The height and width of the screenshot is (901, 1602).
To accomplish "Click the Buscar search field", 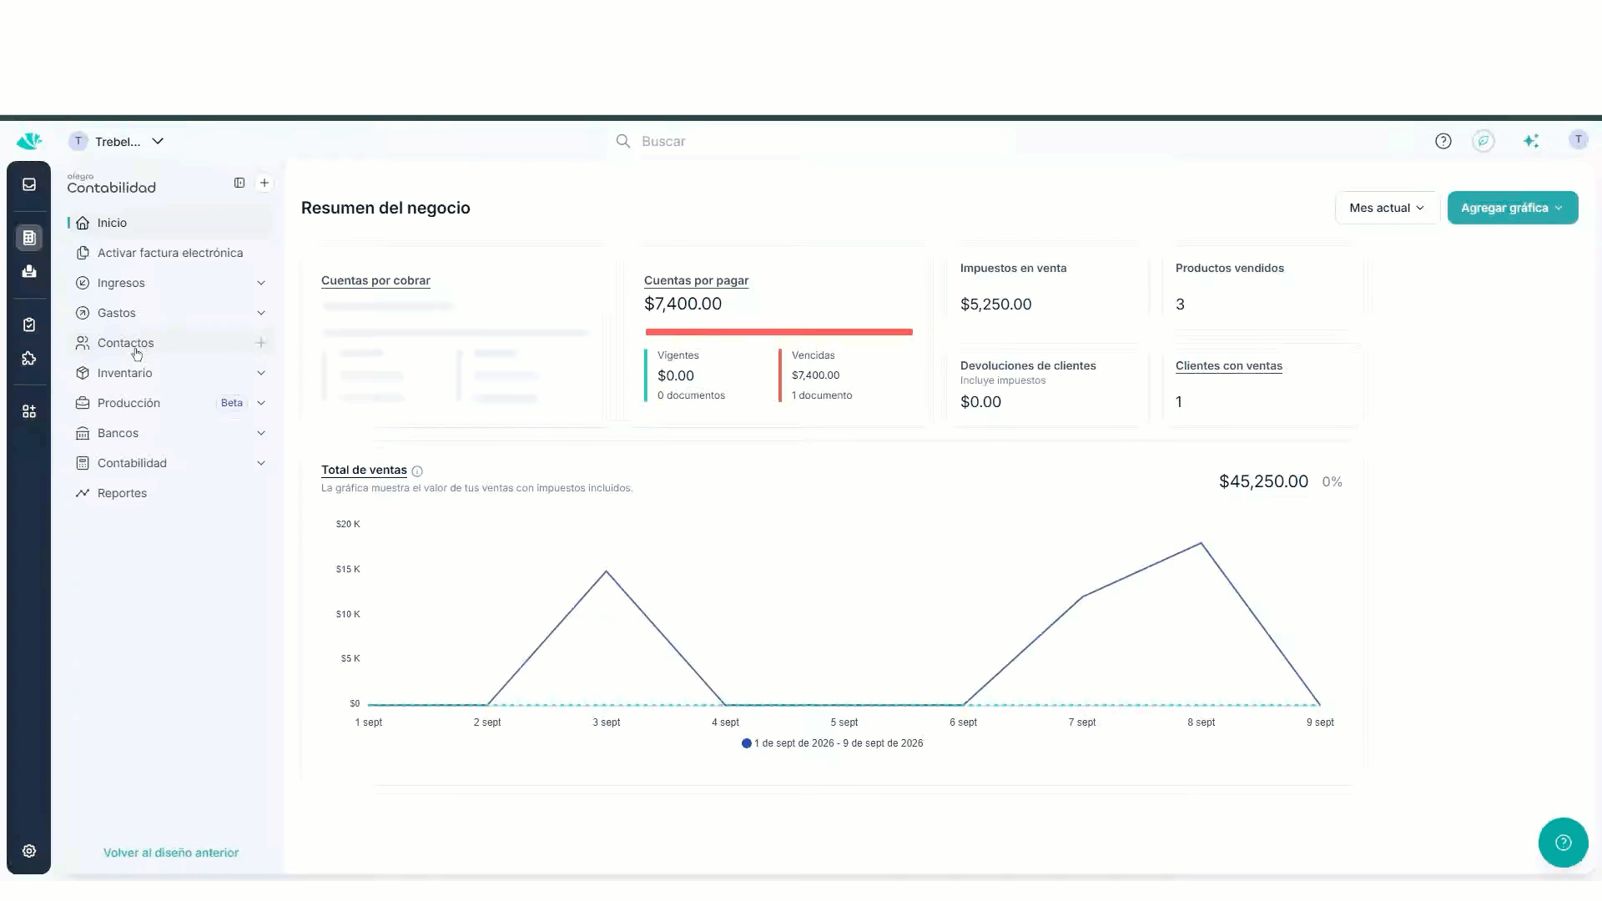I will (x=809, y=141).
